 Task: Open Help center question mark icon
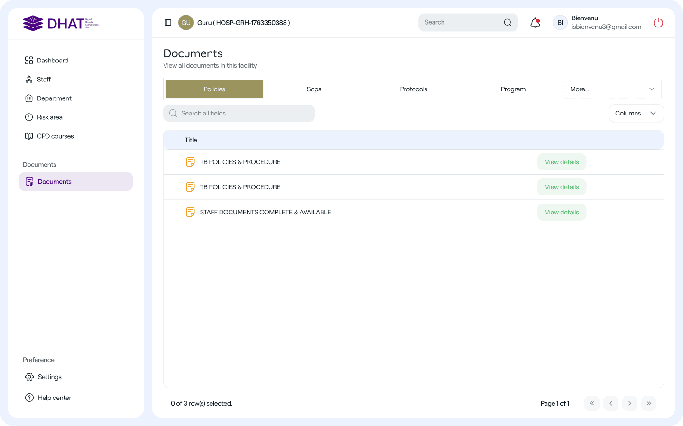click(x=29, y=398)
